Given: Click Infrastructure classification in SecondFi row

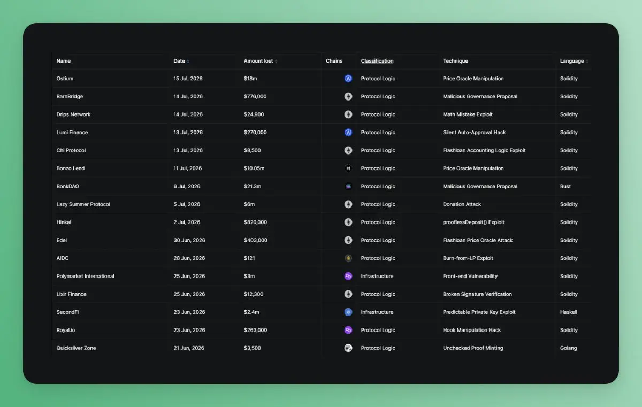Looking at the screenshot, I should click(x=377, y=312).
